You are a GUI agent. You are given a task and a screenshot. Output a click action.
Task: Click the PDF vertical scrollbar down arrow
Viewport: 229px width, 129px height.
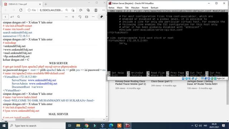pyautogui.click(x=107, y=116)
